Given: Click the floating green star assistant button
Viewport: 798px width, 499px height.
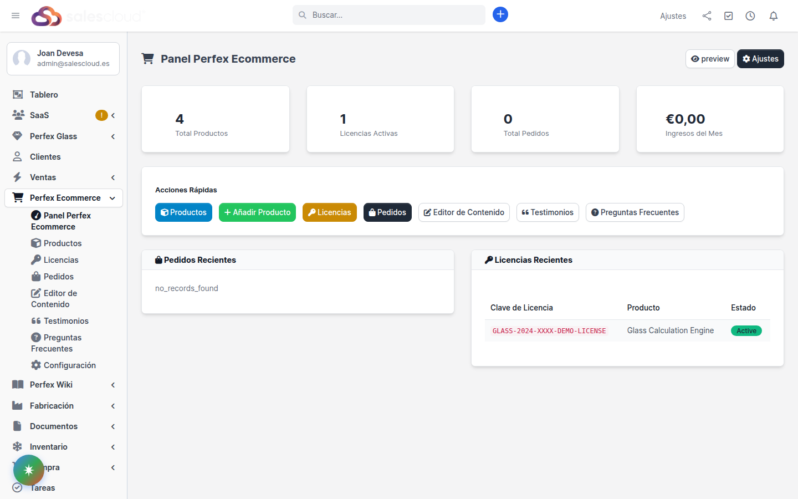Looking at the screenshot, I should click(29, 470).
